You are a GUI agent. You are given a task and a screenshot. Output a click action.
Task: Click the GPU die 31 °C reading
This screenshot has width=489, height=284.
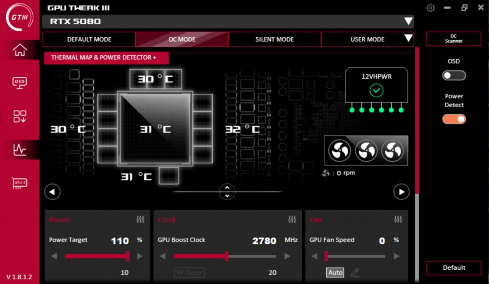[156, 129]
